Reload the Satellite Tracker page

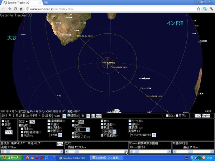(x=15, y=9)
